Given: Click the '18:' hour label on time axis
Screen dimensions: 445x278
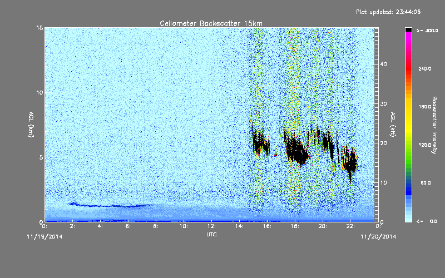Looking at the screenshot, I should [x=295, y=226].
